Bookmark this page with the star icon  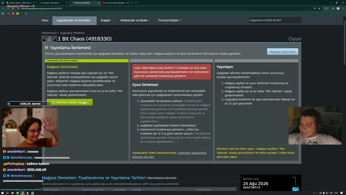pyautogui.click(x=319, y=8)
